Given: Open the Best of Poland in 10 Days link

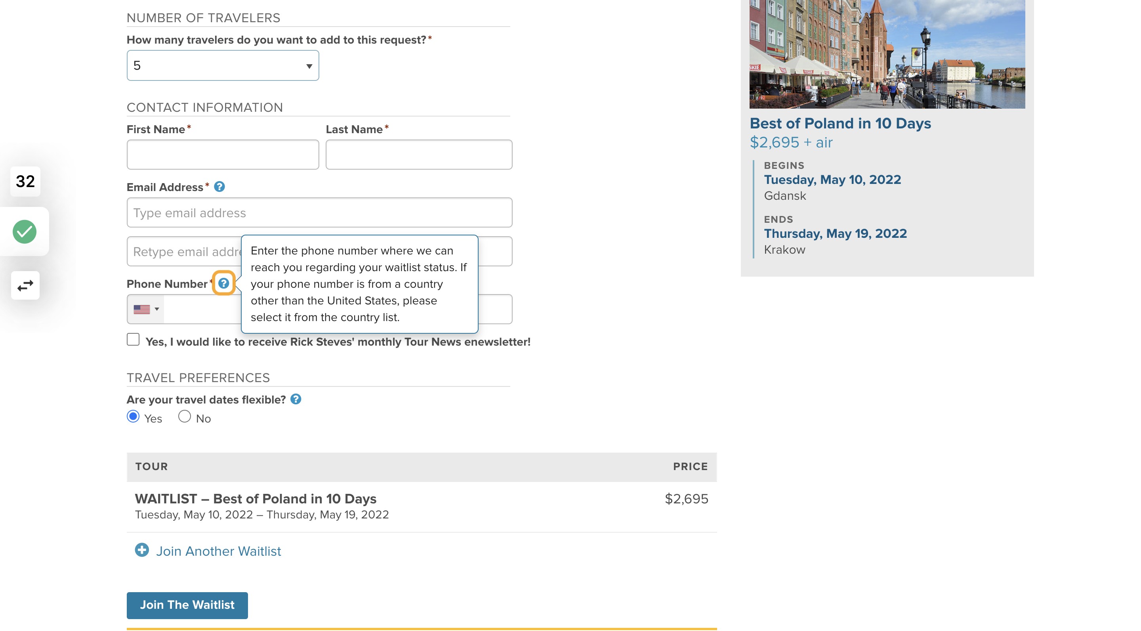Looking at the screenshot, I should (840, 123).
